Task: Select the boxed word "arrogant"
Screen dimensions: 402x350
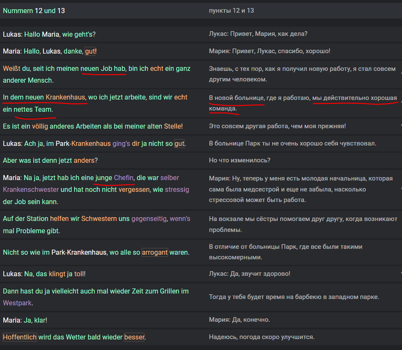Action: click(x=155, y=252)
